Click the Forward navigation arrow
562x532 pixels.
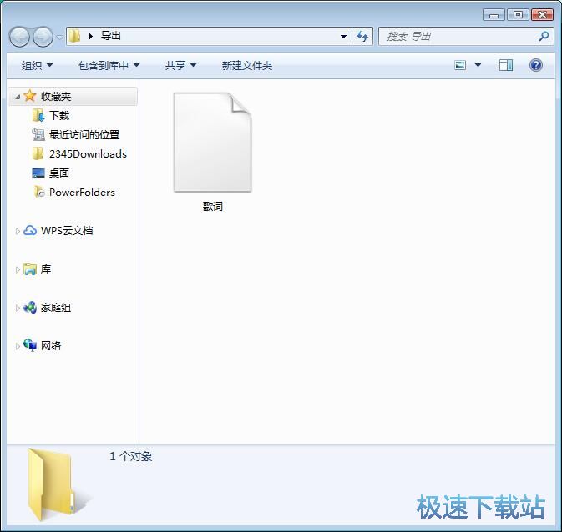[x=43, y=37]
